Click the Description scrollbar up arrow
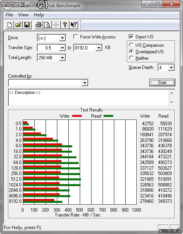Screen dimensions: 183x234 click(x=172, y=93)
